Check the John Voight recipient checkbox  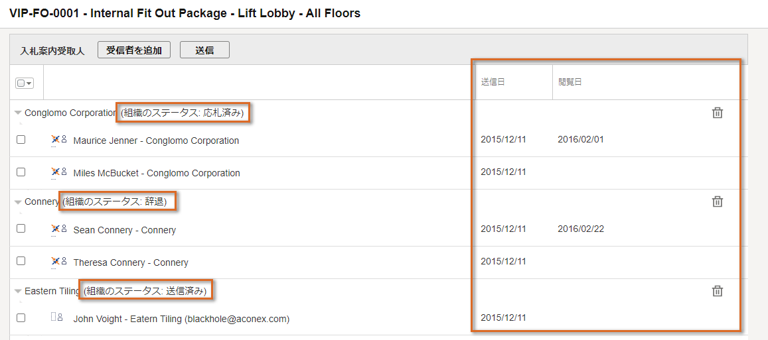(21, 317)
